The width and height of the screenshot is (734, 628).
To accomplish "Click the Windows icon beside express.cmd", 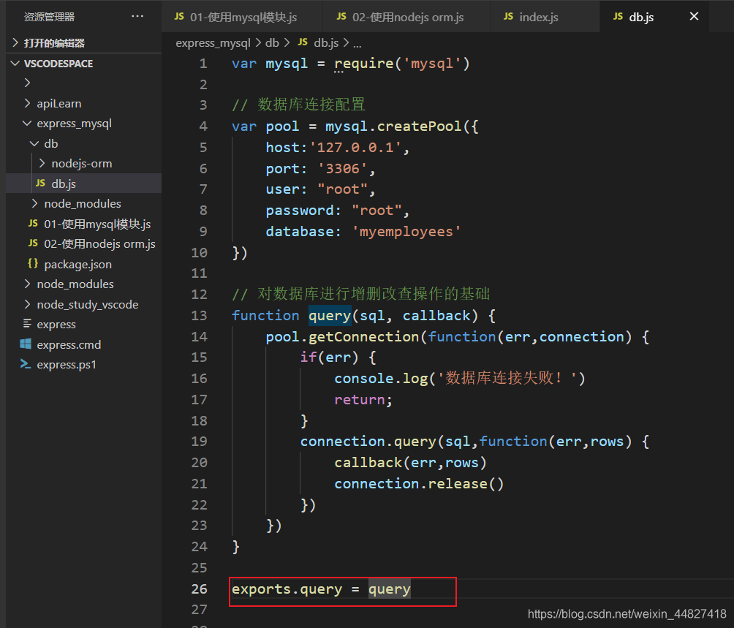I will coord(26,344).
